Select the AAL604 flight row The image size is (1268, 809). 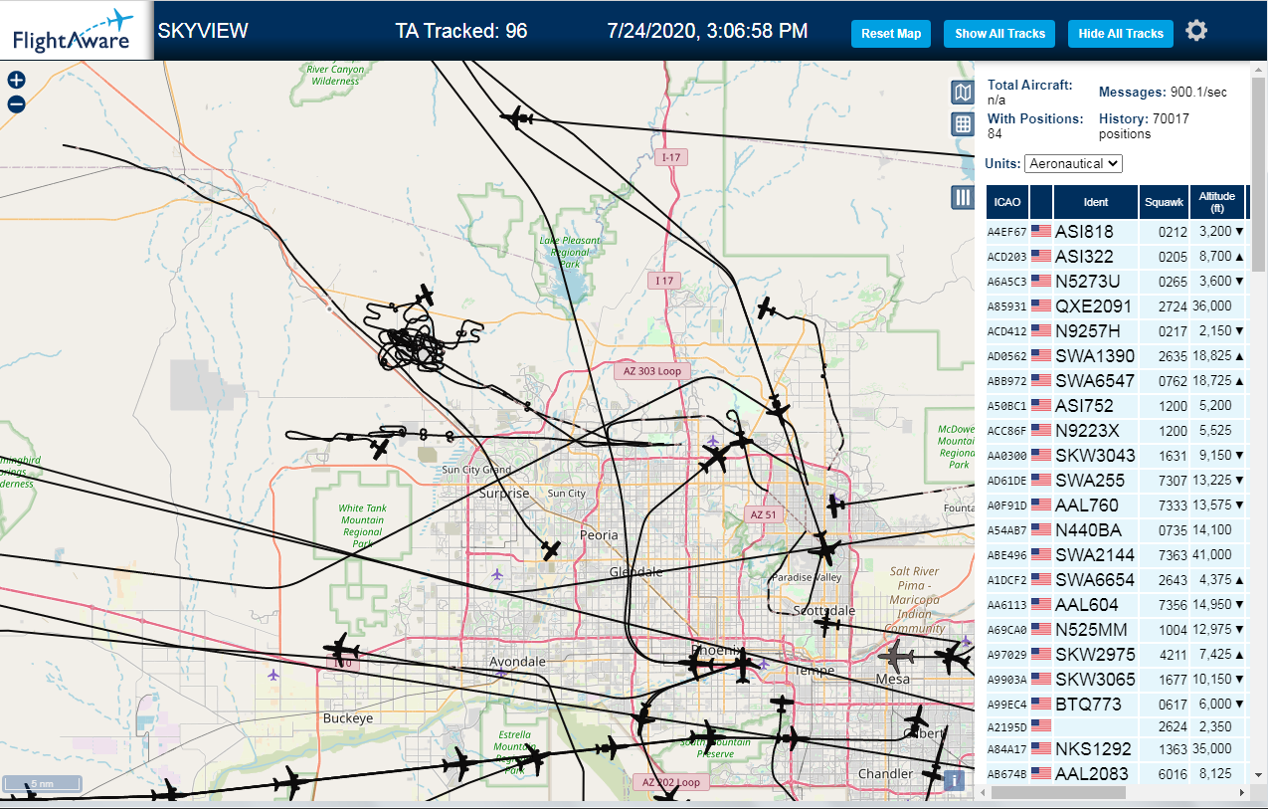[1116, 604]
